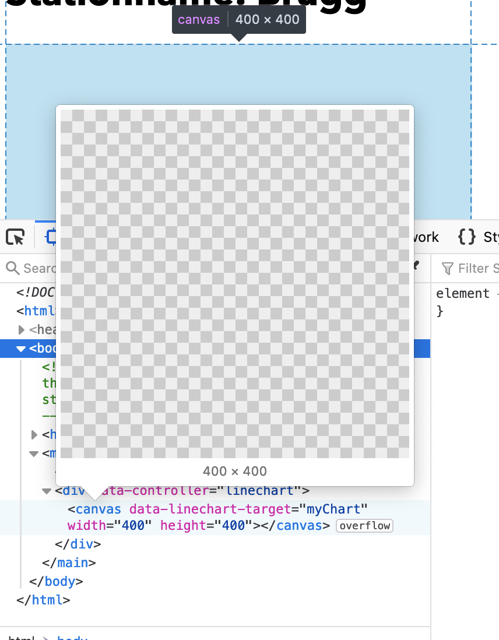Collapse the main element twisty

coord(34,453)
